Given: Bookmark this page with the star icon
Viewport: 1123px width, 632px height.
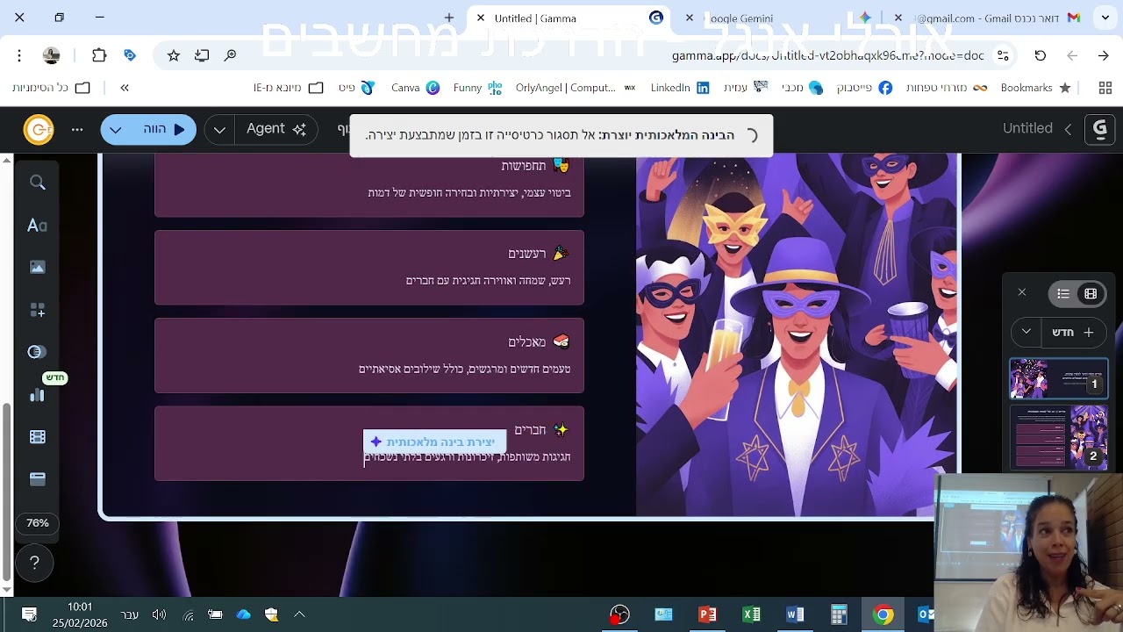Looking at the screenshot, I should click(174, 55).
